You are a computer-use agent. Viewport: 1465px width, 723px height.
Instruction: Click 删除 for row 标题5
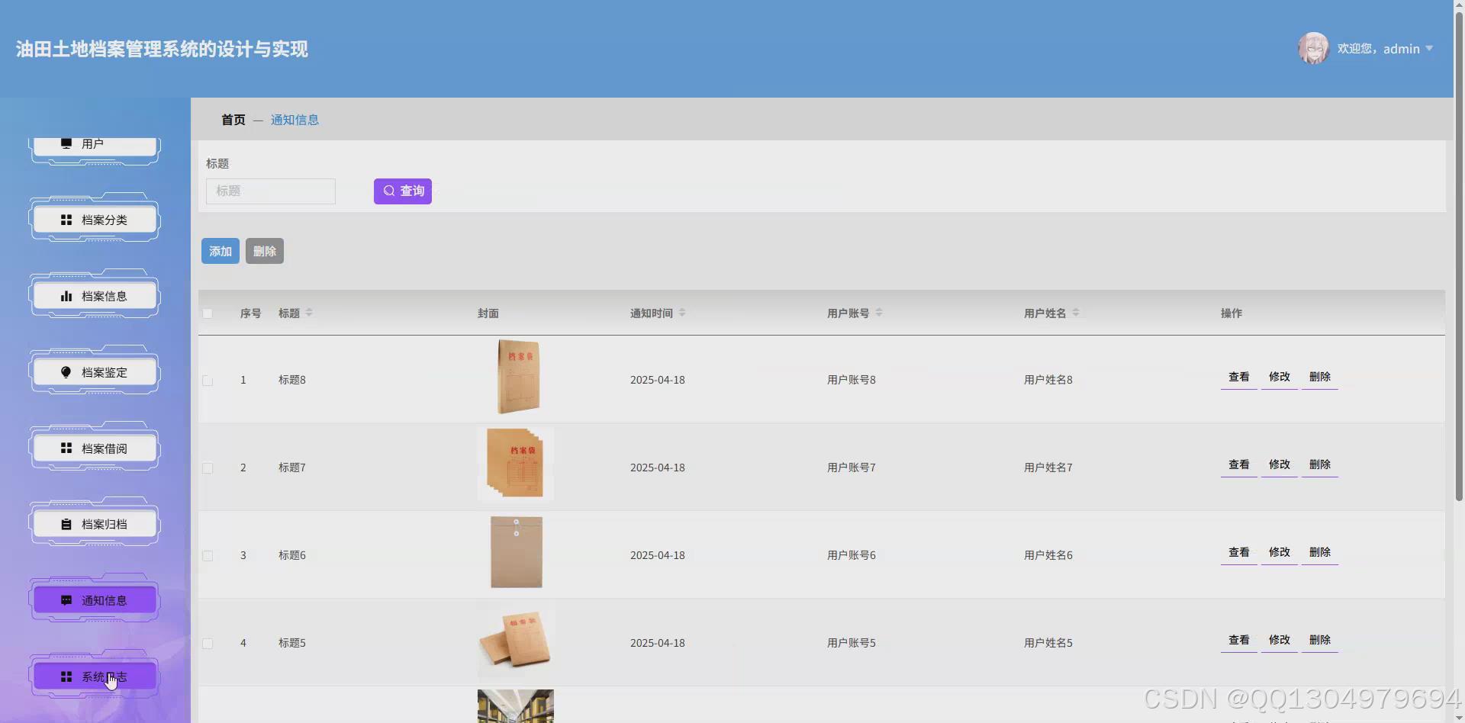pos(1320,641)
